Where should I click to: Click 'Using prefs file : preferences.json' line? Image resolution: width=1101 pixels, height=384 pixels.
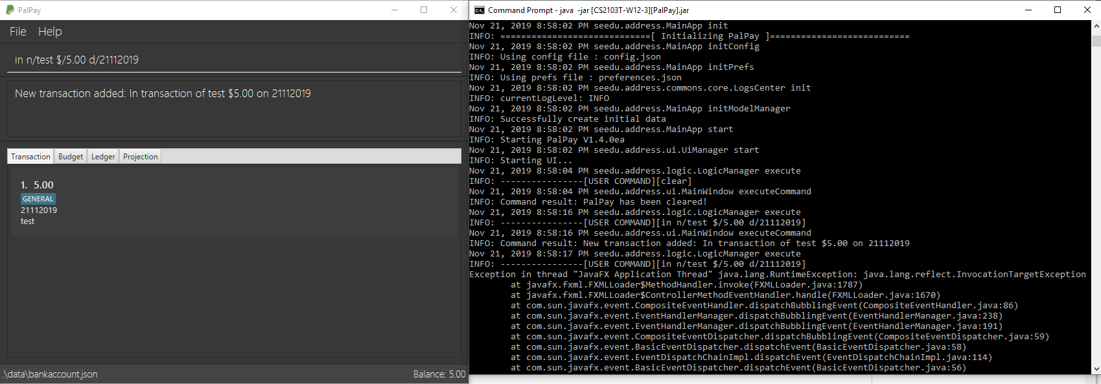pyautogui.click(x=575, y=78)
